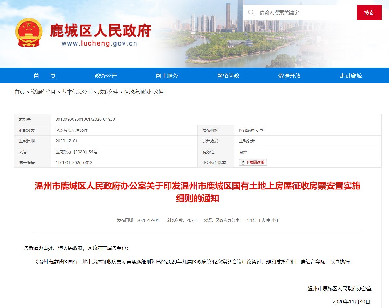The height and width of the screenshot is (308, 389).
Task: Select the 大 font size option
Action: (264, 220)
